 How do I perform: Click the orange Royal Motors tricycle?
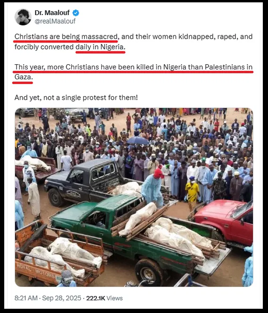(x=60, y=255)
